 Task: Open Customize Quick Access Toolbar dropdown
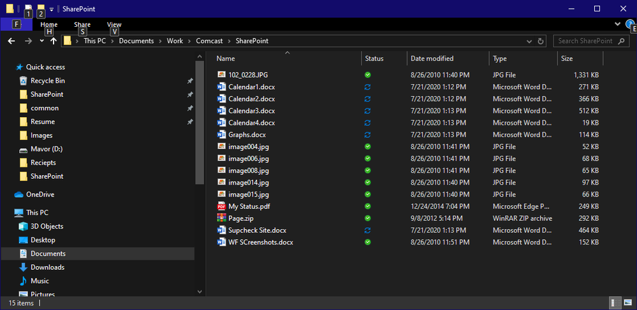tap(52, 9)
